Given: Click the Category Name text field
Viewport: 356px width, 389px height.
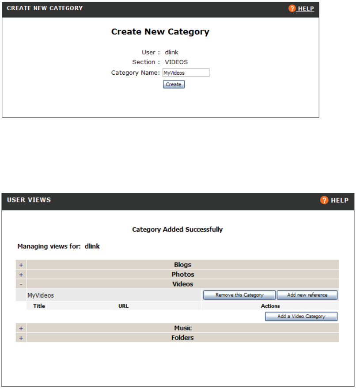Looking at the screenshot, I should [186, 73].
